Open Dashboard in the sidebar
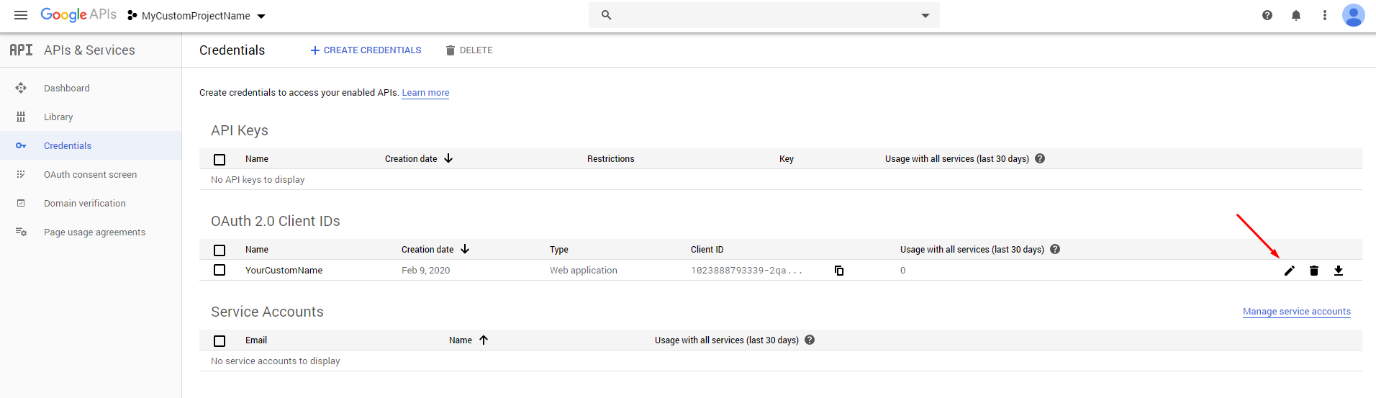 coord(67,88)
